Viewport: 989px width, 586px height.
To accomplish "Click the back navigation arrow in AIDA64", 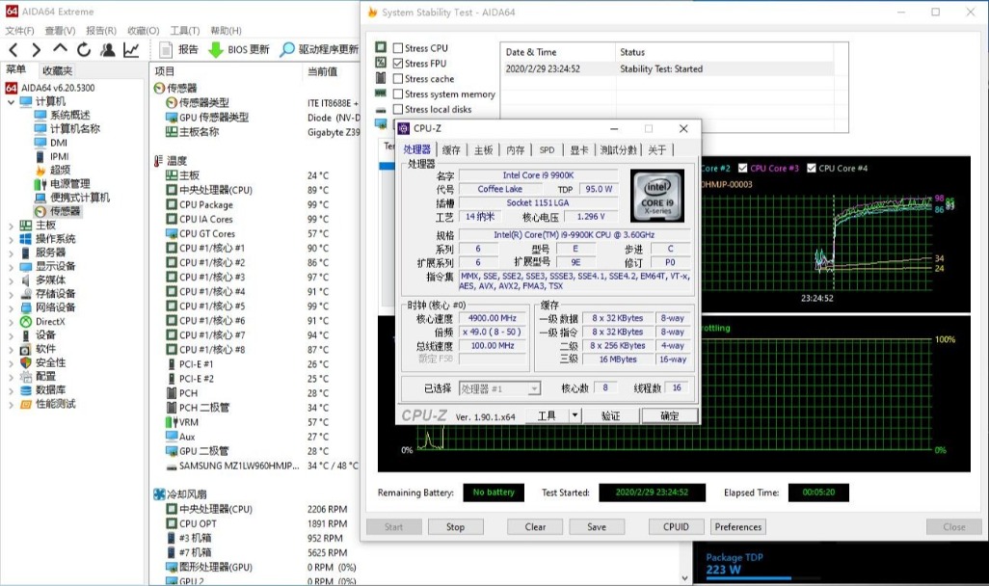I will [x=14, y=50].
